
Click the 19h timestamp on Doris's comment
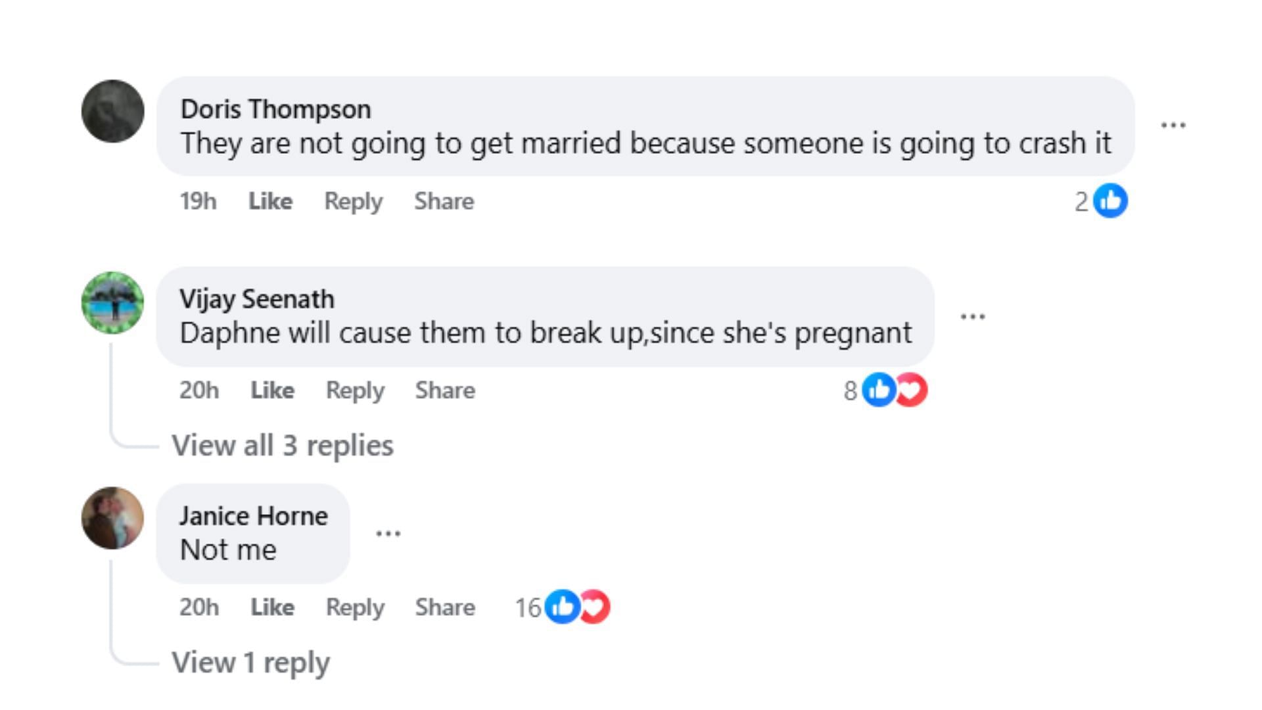coord(198,201)
